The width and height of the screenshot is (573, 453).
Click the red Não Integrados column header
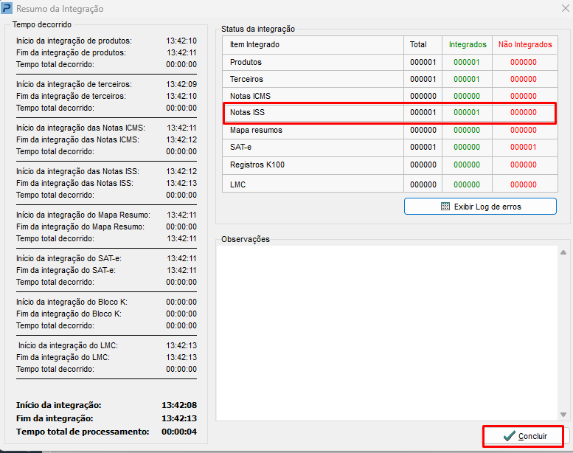[524, 44]
